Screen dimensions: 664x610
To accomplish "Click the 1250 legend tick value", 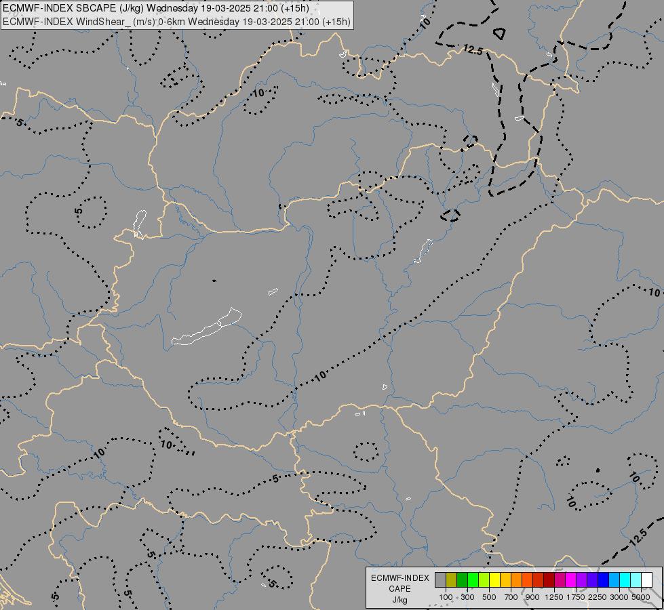I will coord(554,597).
